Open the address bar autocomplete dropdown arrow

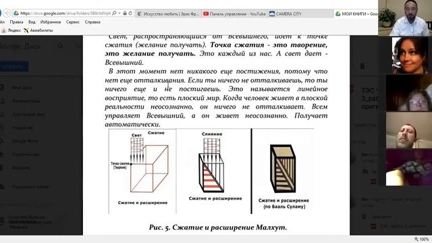point(119,13)
